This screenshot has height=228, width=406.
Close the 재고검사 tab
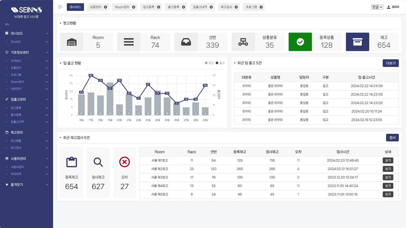pos(236,7)
